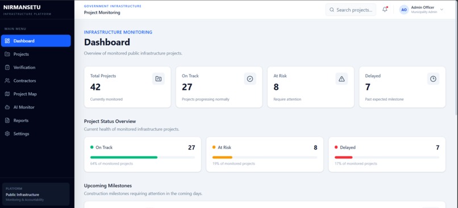Screen dimensions: 458x208
Task: Open Verification from the sidebar
Action: click(36, 68)
